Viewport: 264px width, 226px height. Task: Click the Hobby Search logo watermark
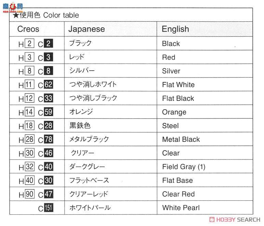(x=235, y=220)
